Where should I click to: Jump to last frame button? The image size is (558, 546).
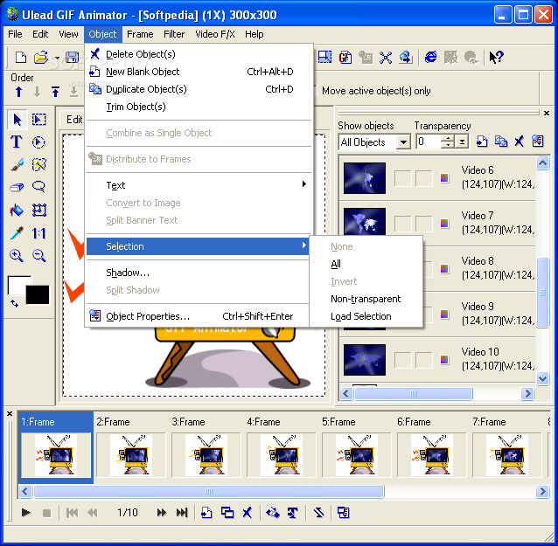coord(182,513)
